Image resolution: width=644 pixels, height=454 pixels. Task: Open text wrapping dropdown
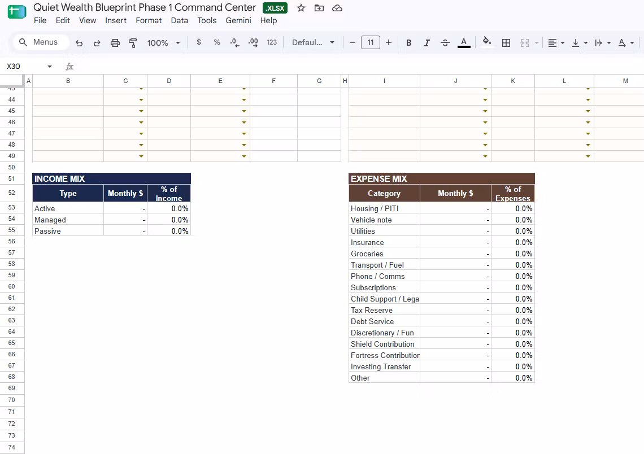click(x=603, y=43)
